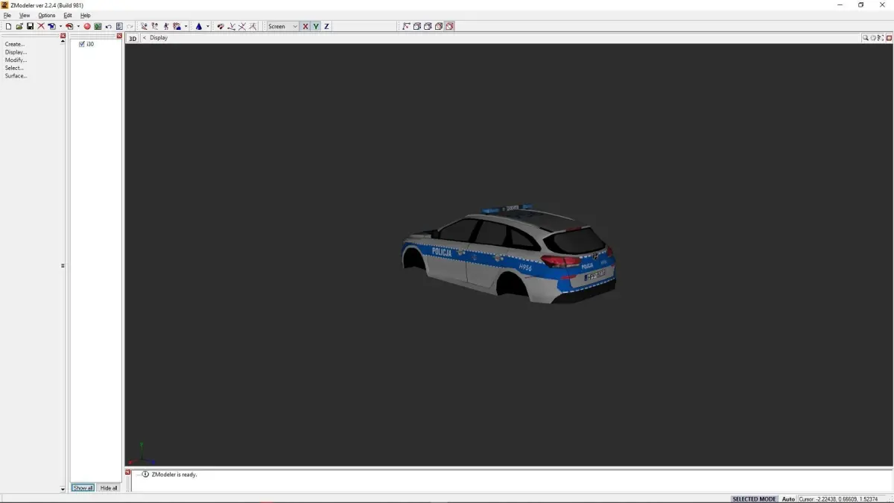Viewport: 894px width, 503px height.
Task: Open the View menu
Action: coord(25,16)
